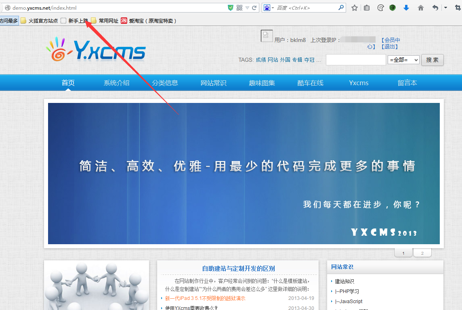Click the 成绩 tag link

click(261, 60)
